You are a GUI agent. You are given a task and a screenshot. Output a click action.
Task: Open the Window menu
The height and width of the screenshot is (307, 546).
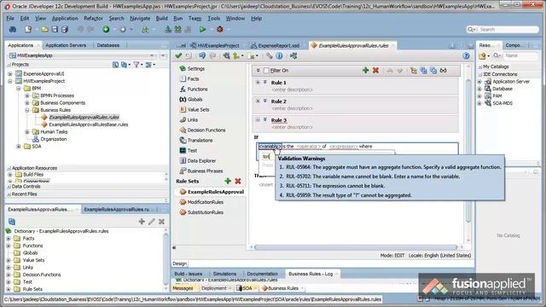click(x=235, y=19)
